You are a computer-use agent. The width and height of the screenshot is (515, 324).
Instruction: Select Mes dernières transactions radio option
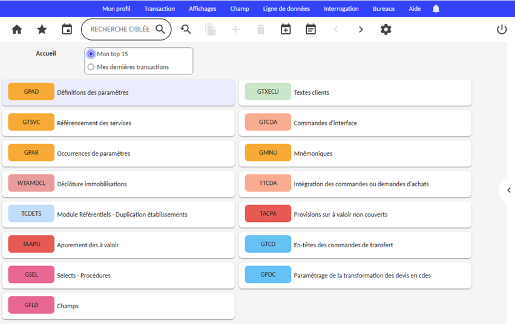[91, 67]
